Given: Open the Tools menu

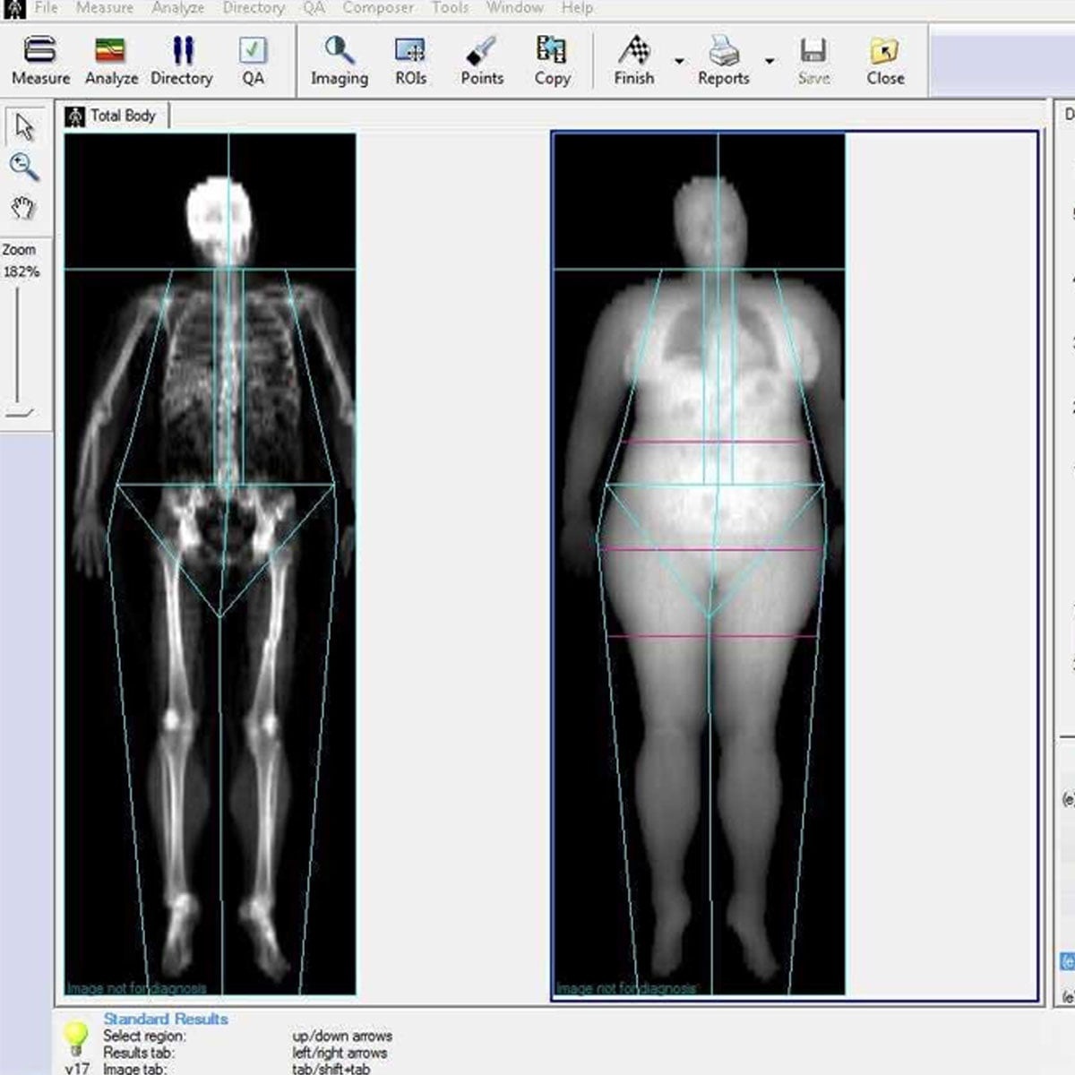Looking at the screenshot, I should [450, 8].
